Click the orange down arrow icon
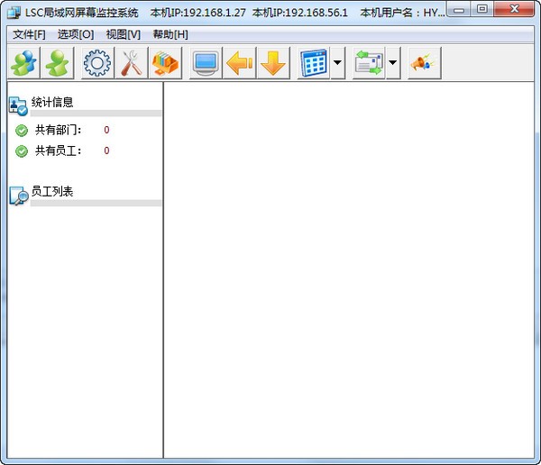 pyautogui.click(x=273, y=63)
